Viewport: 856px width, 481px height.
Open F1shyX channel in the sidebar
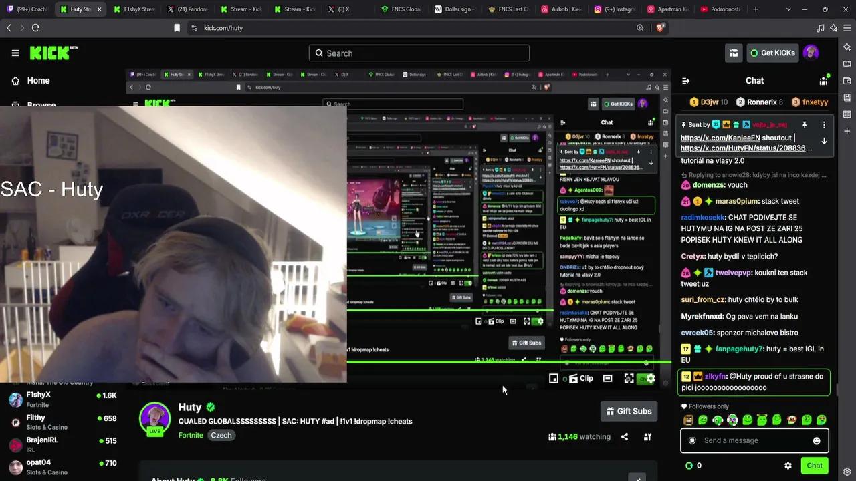tap(62, 399)
